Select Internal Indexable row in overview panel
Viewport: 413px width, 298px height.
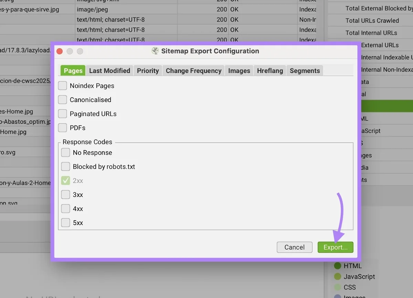(x=387, y=57)
